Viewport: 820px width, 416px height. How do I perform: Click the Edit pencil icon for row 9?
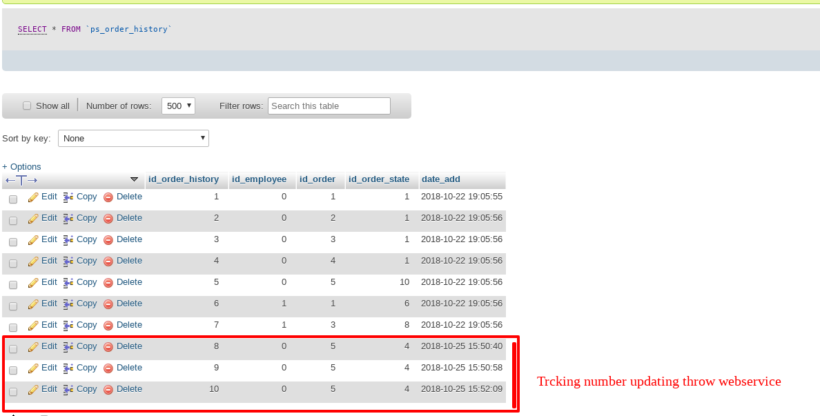coord(33,368)
